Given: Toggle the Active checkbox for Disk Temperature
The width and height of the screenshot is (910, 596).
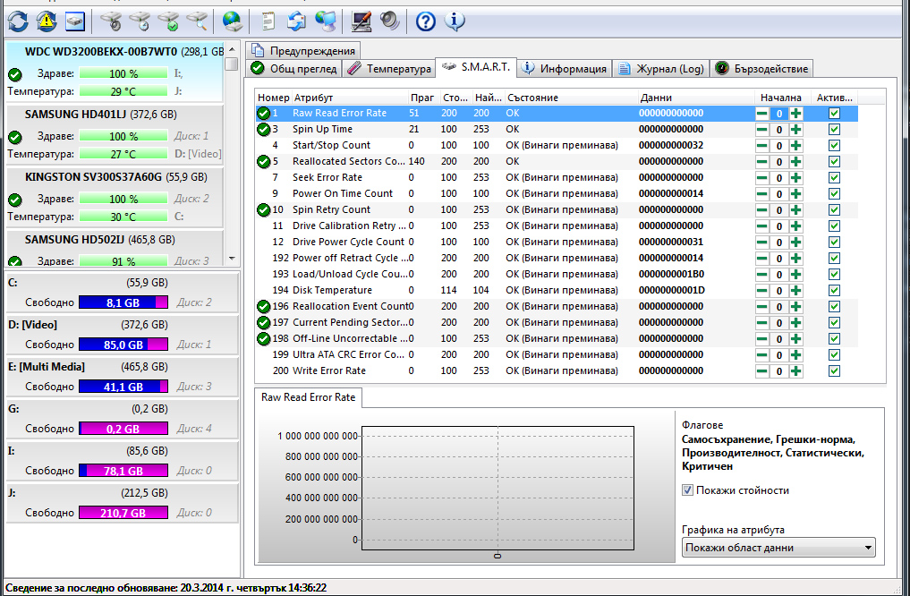Looking at the screenshot, I should [x=834, y=290].
